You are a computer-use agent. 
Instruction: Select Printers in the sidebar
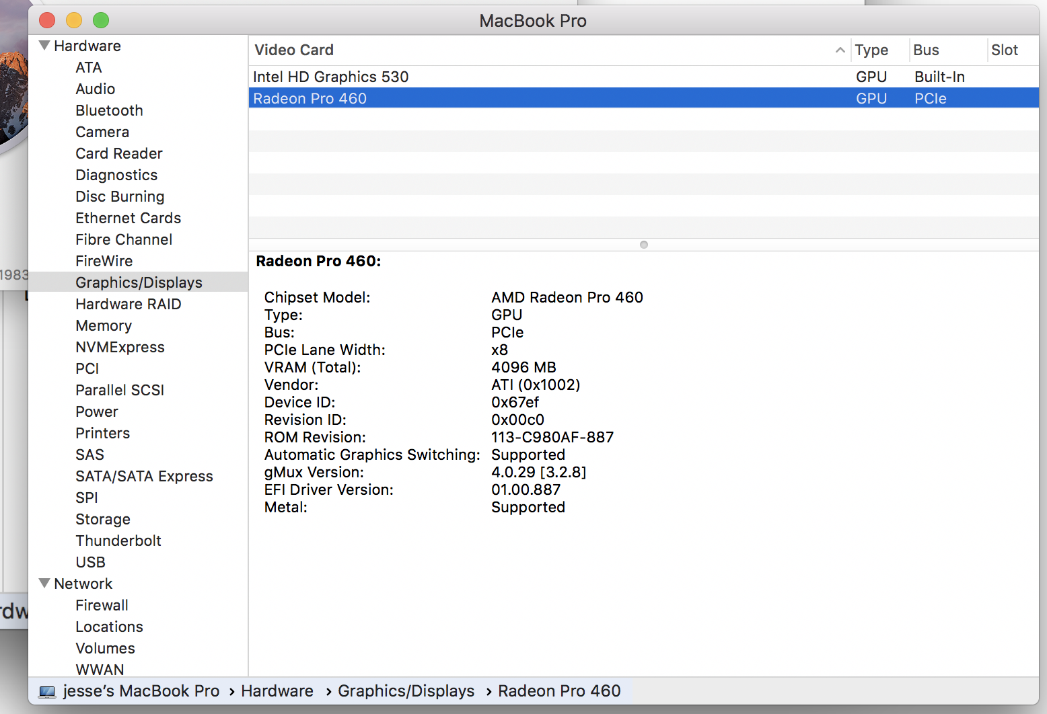[103, 433]
